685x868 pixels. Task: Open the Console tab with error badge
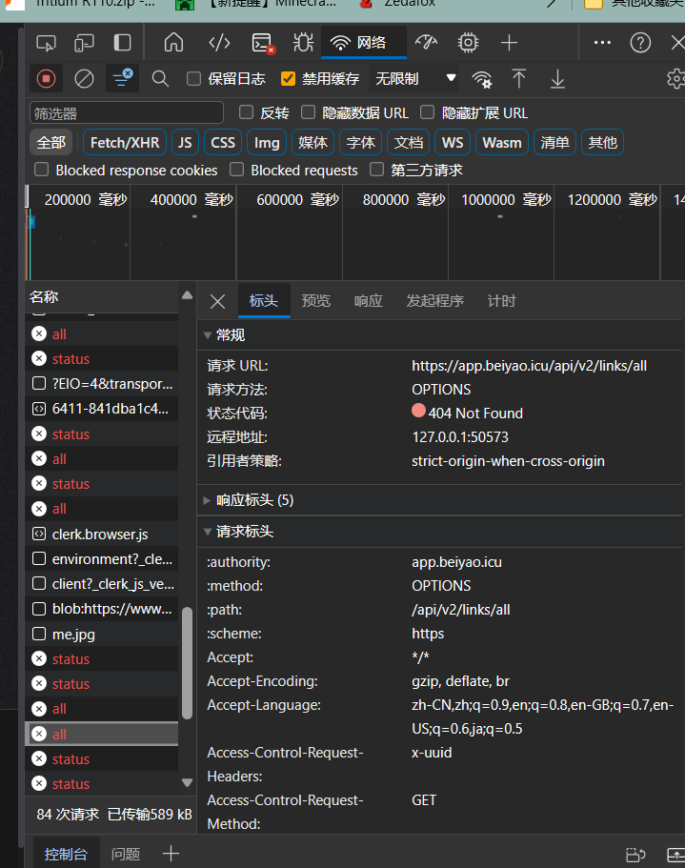pyautogui.click(x=262, y=43)
